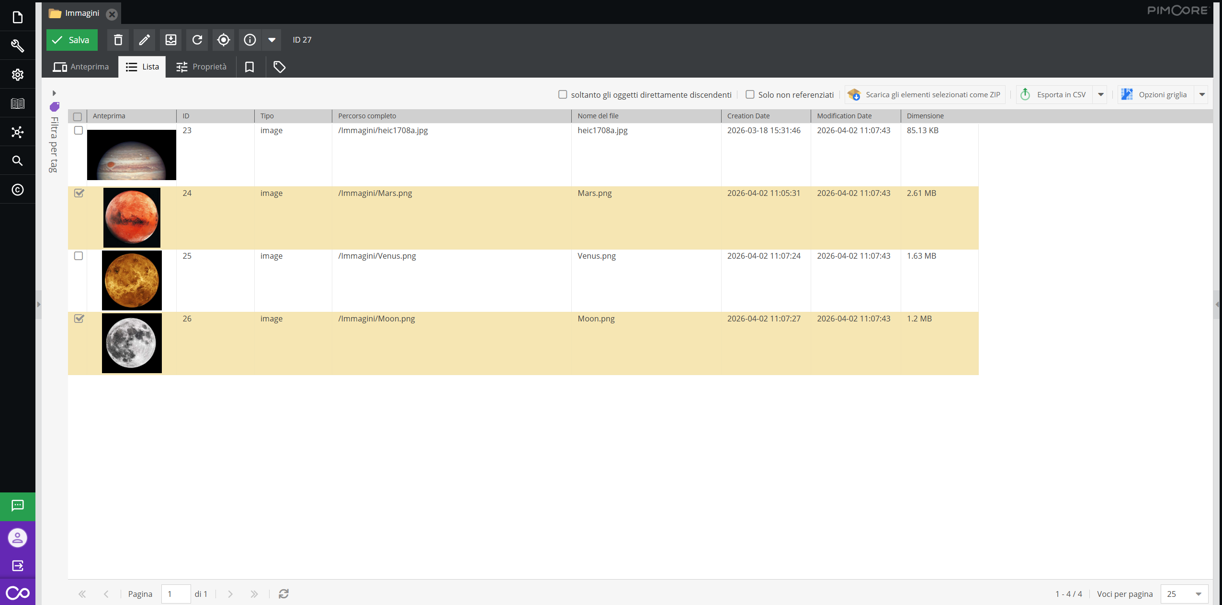
Task: Uncheck the Mars.png row checkbox
Action: point(79,193)
